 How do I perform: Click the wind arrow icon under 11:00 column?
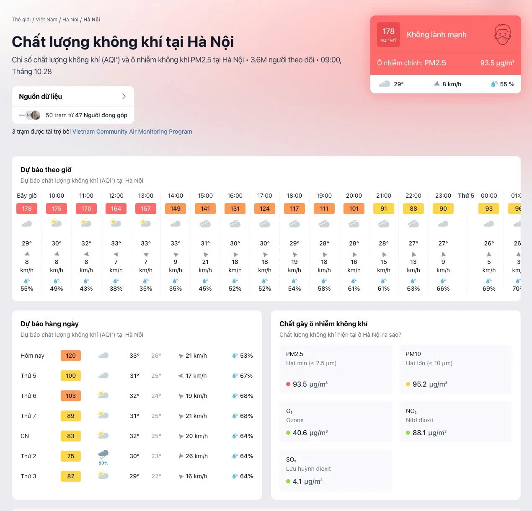(86, 254)
